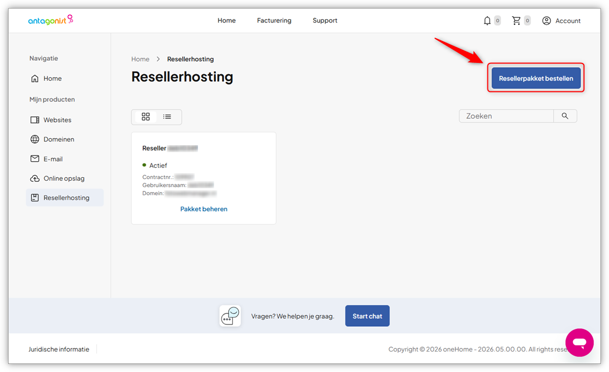
Task: Click the search magnifier icon
Action: [565, 116]
